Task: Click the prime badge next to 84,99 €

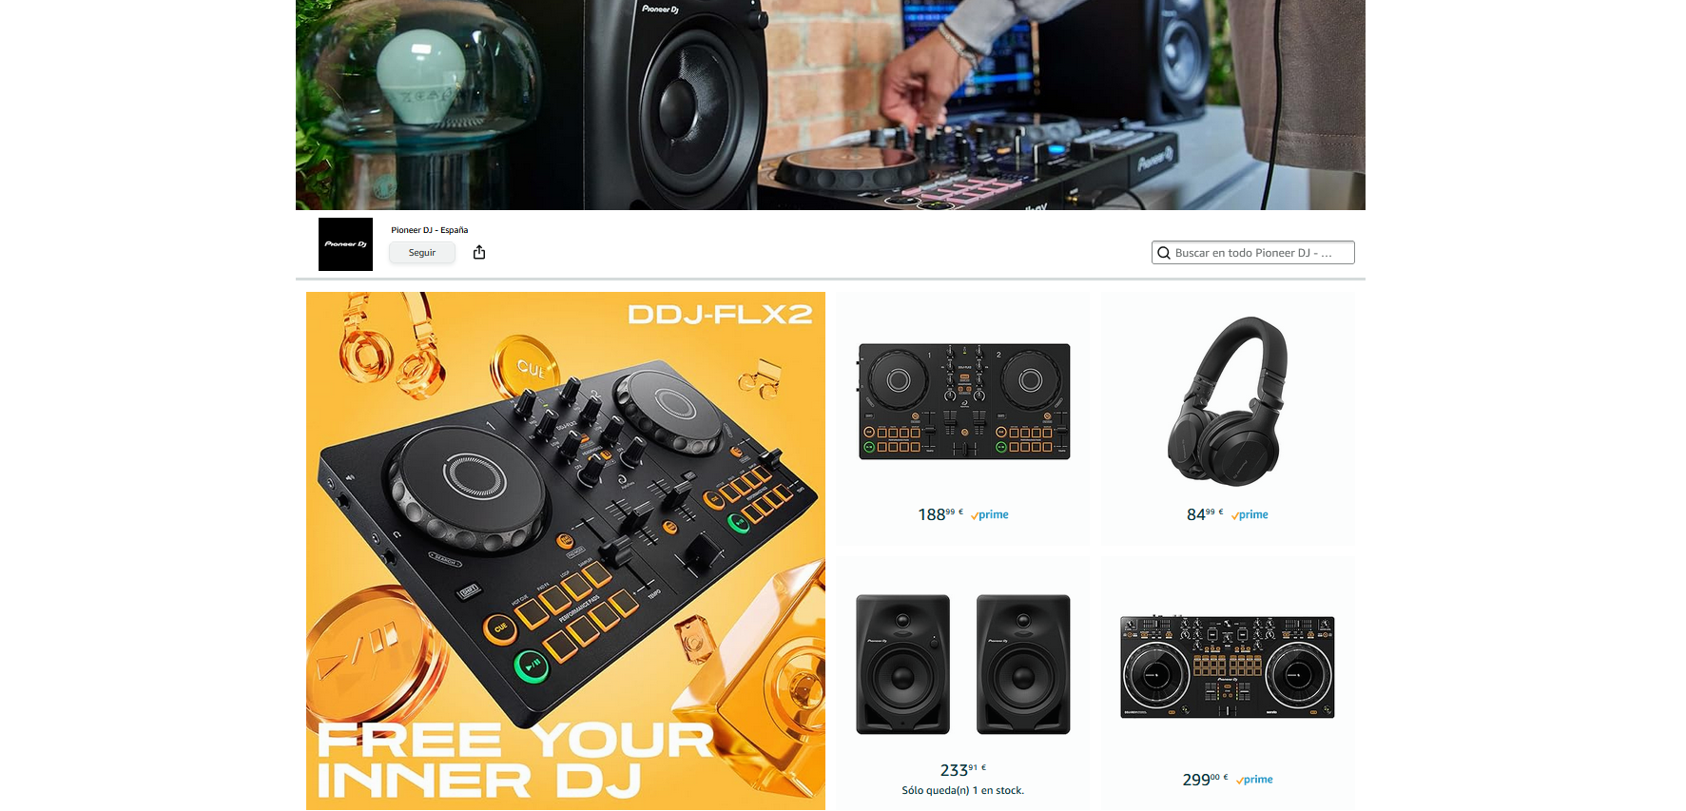Action: point(1250,514)
